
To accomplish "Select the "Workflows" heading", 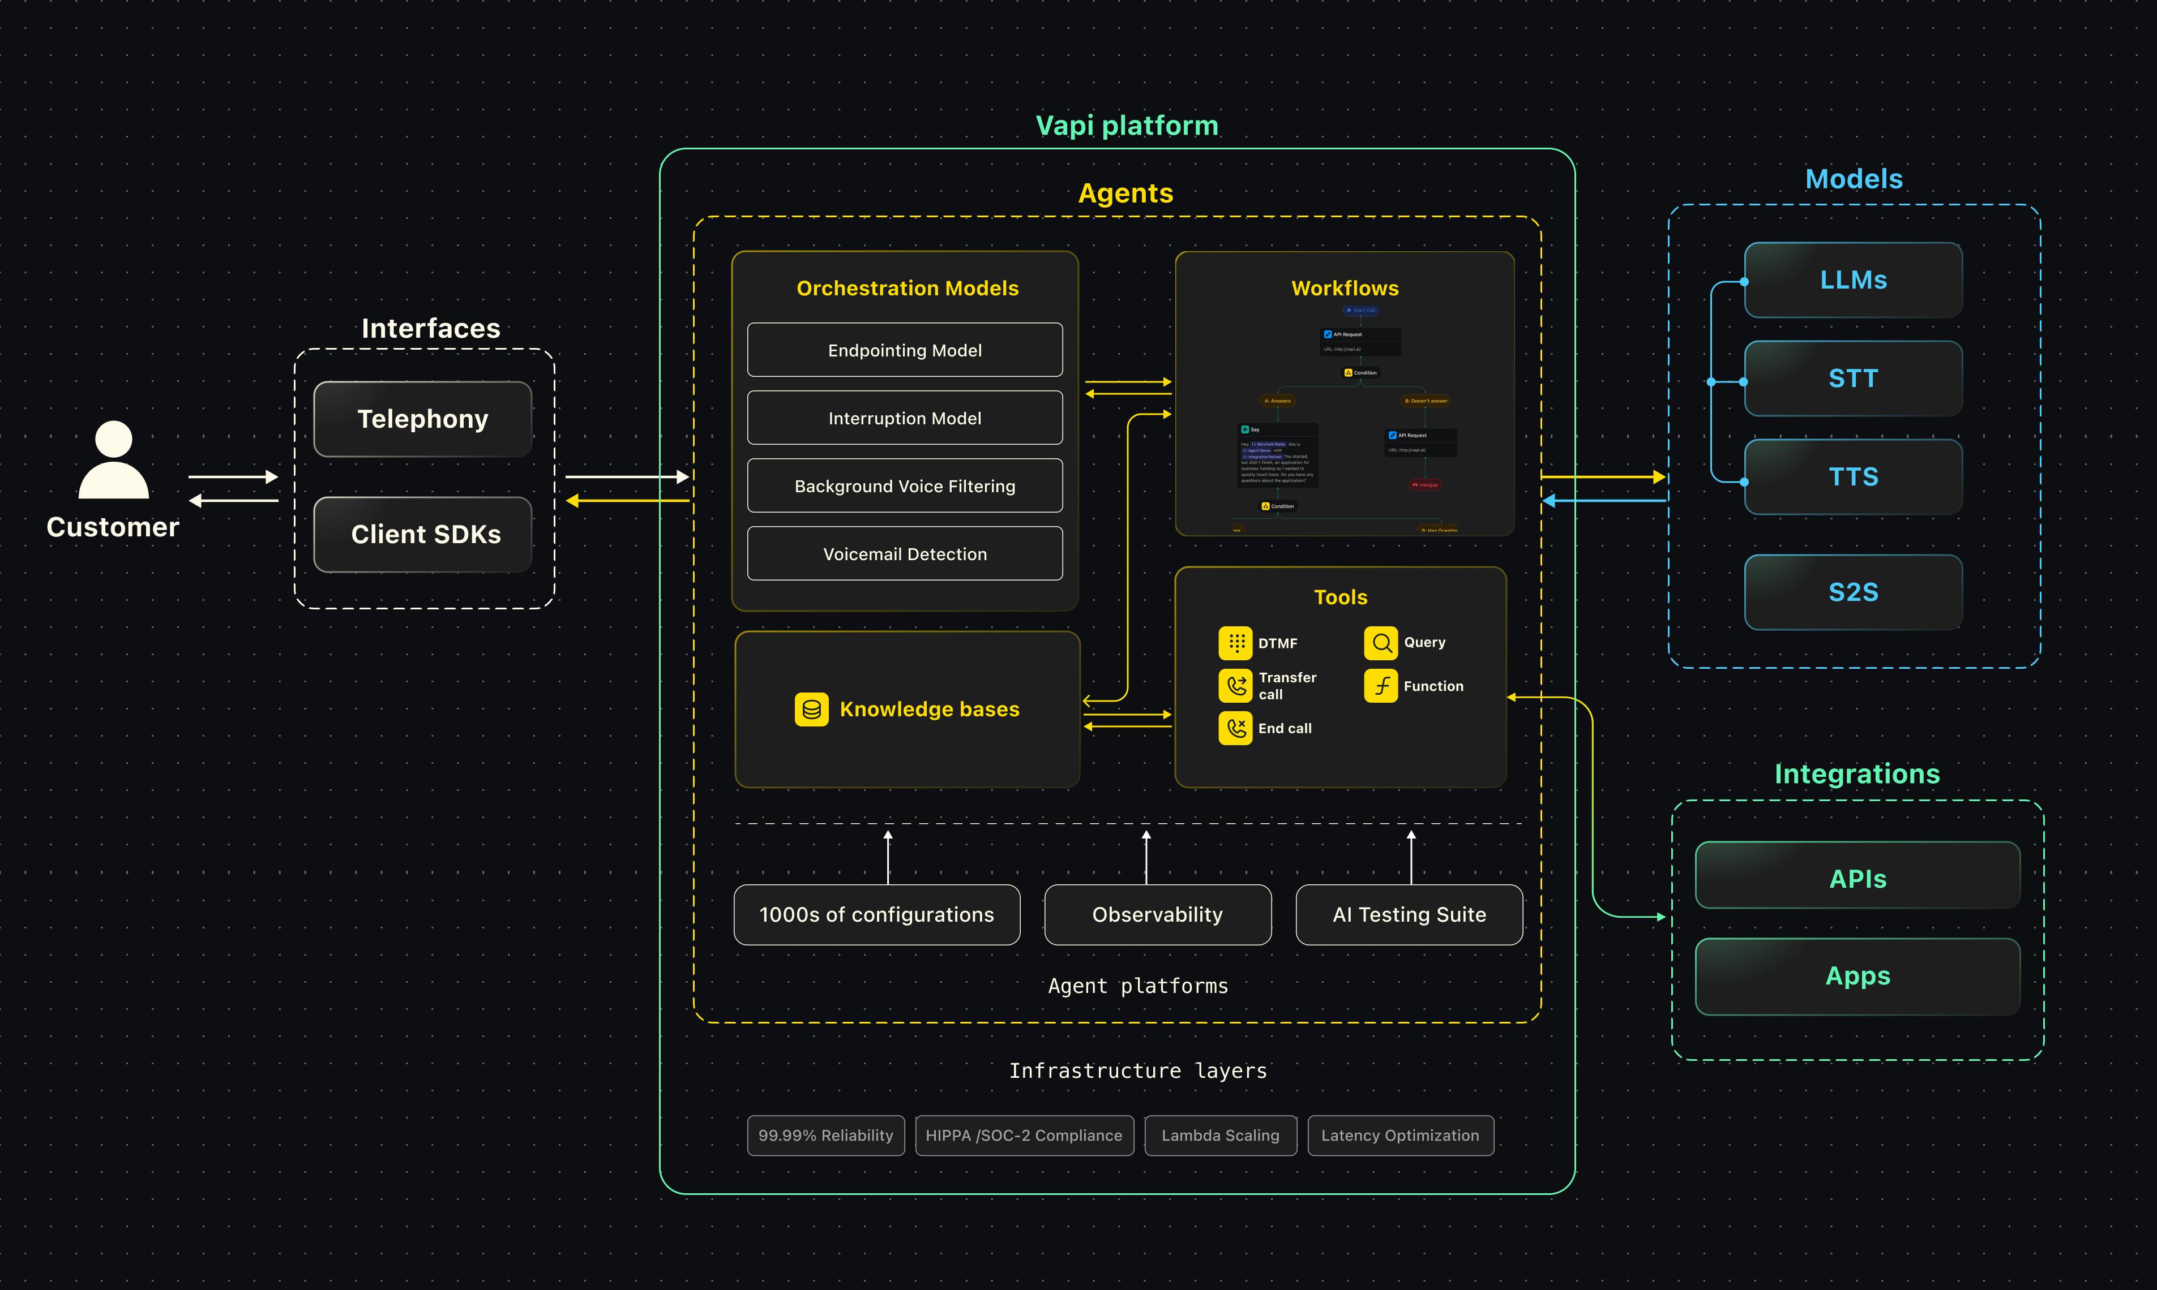I will tap(1345, 289).
